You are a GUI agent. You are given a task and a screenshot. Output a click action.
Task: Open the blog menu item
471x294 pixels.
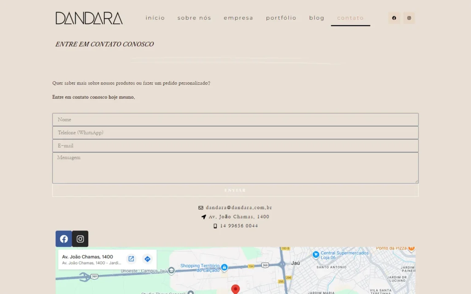317,18
